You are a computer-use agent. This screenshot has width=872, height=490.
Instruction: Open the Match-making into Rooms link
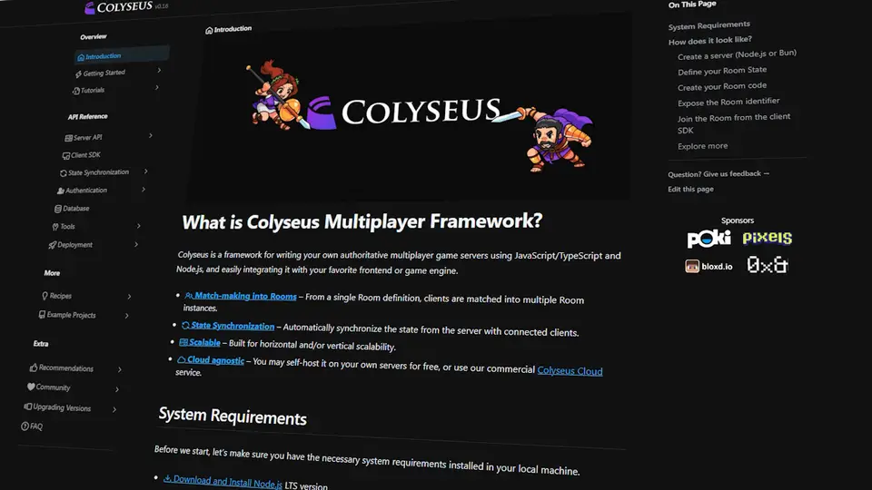click(x=240, y=296)
